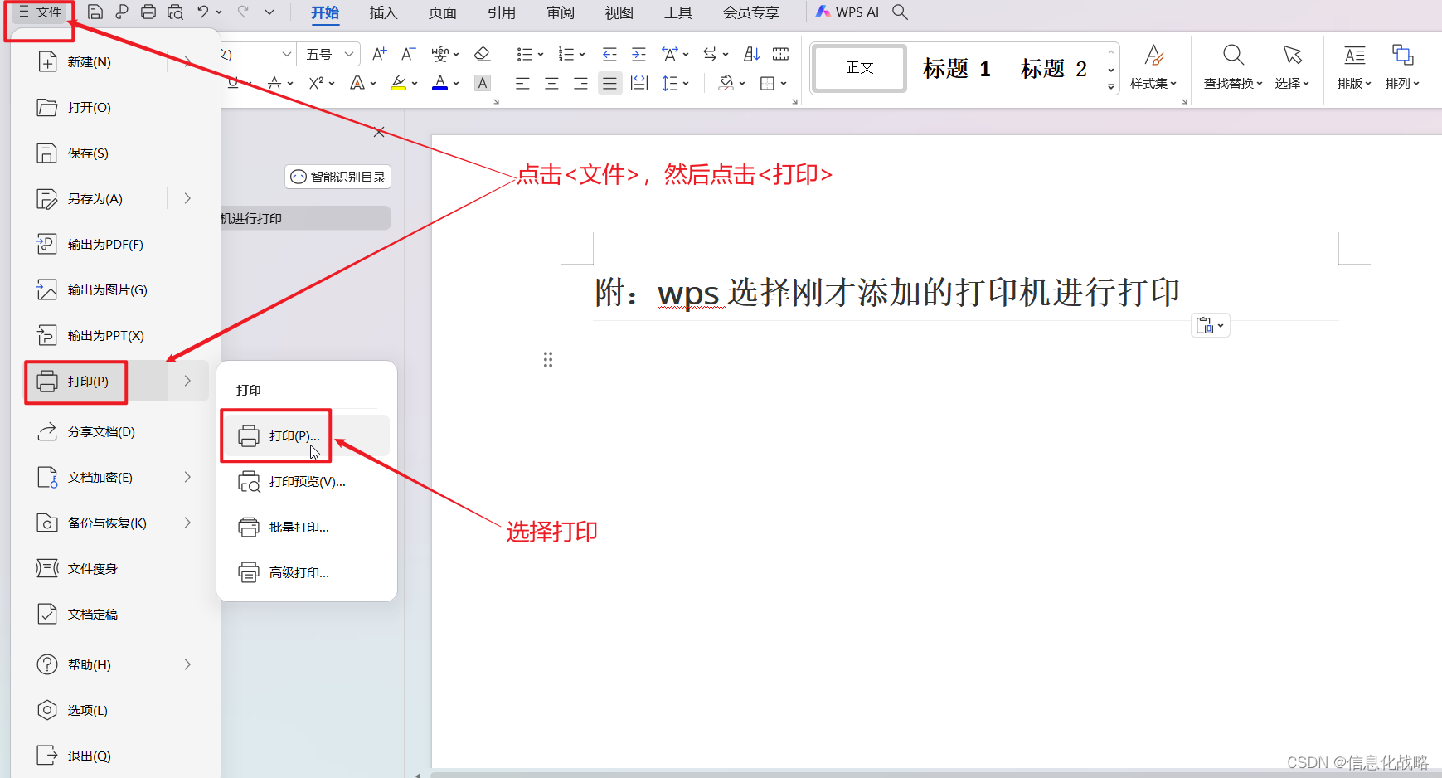Expand the Save As submenu arrow
Image resolution: width=1442 pixels, height=778 pixels.
[x=187, y=198]
